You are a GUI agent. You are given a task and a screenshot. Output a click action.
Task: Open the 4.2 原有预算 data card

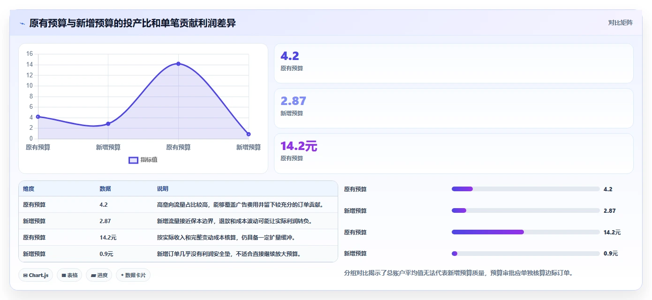(454, 63)
